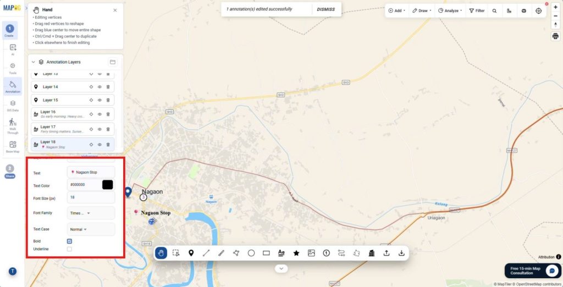Expand sidebar with arrow beside logo
Viewport: 563px width, 287px height.
click(x=26, y=8)
